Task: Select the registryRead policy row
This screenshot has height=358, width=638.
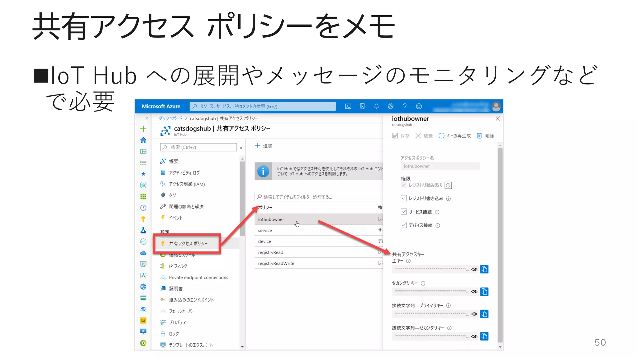Action: pyautogui.click(x=319, y=252)
